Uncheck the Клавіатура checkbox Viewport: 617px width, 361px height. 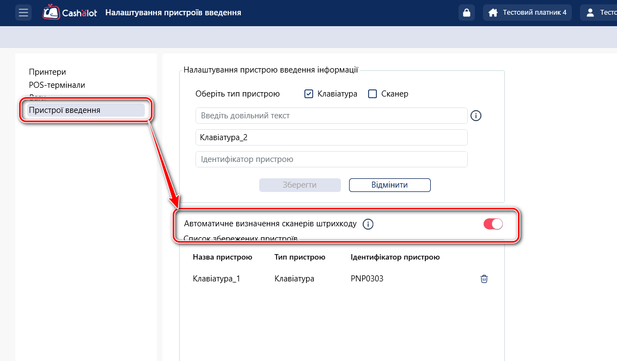[309, 94]
